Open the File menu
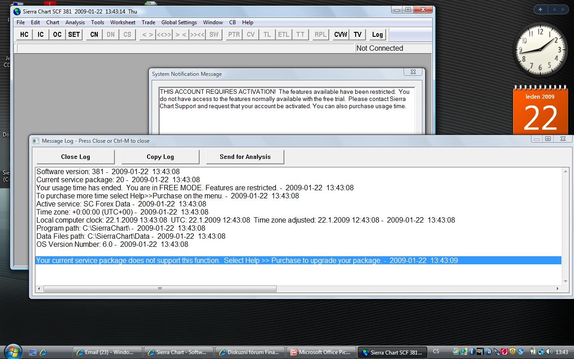This screenshot has width=574, height=359. click(21, 22)
